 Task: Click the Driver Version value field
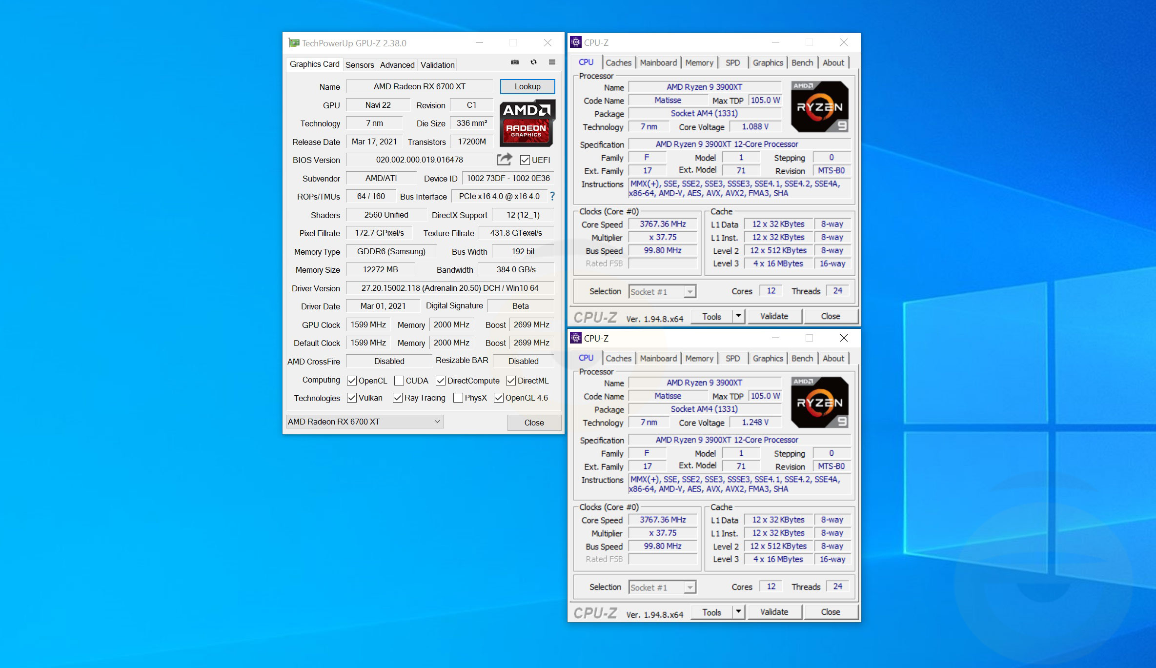pos(450,288)
